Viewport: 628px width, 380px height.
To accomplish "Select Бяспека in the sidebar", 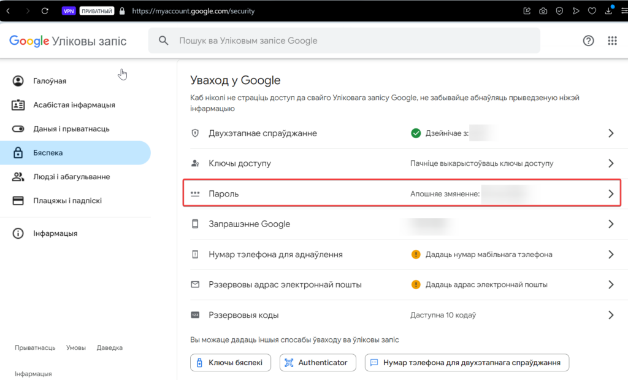I will pyautogui.click(x=75, y=153).
